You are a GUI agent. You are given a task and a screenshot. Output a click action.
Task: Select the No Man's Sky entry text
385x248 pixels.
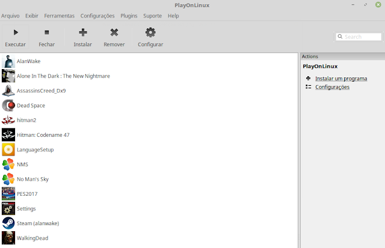(x=32, y=180)
